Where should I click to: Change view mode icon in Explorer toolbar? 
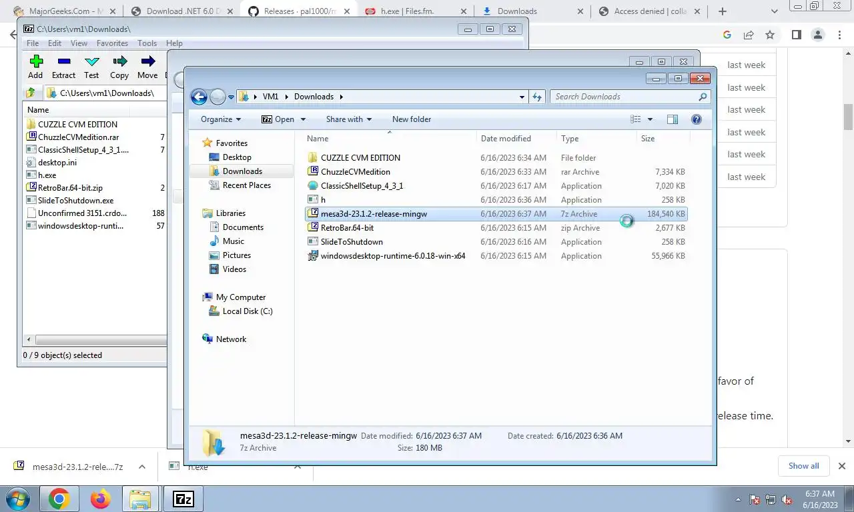pyautogui.click(x=636, y=119)
